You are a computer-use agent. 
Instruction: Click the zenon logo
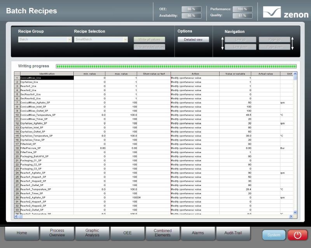285,12
